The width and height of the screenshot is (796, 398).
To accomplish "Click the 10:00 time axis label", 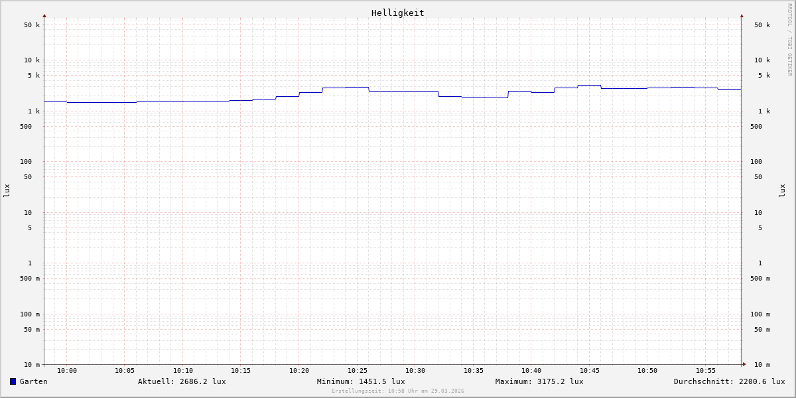I will point(67,371).
